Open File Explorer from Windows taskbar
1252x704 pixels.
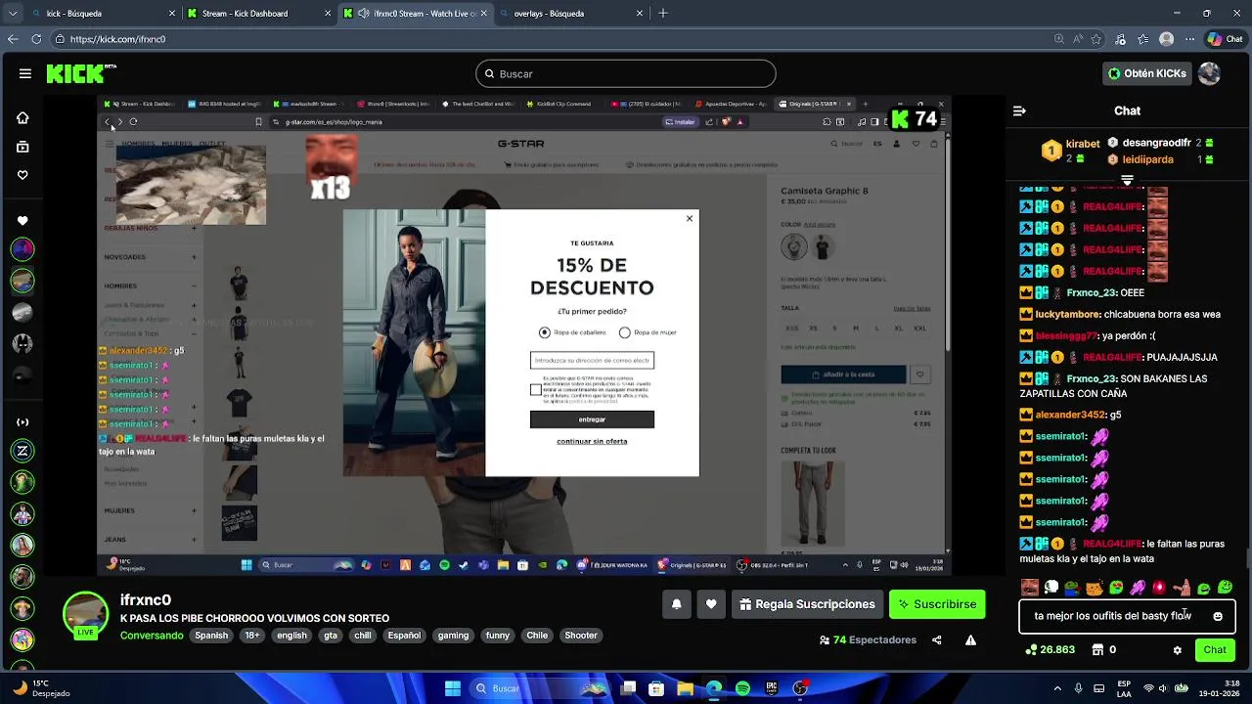click(x=685, y=688)
